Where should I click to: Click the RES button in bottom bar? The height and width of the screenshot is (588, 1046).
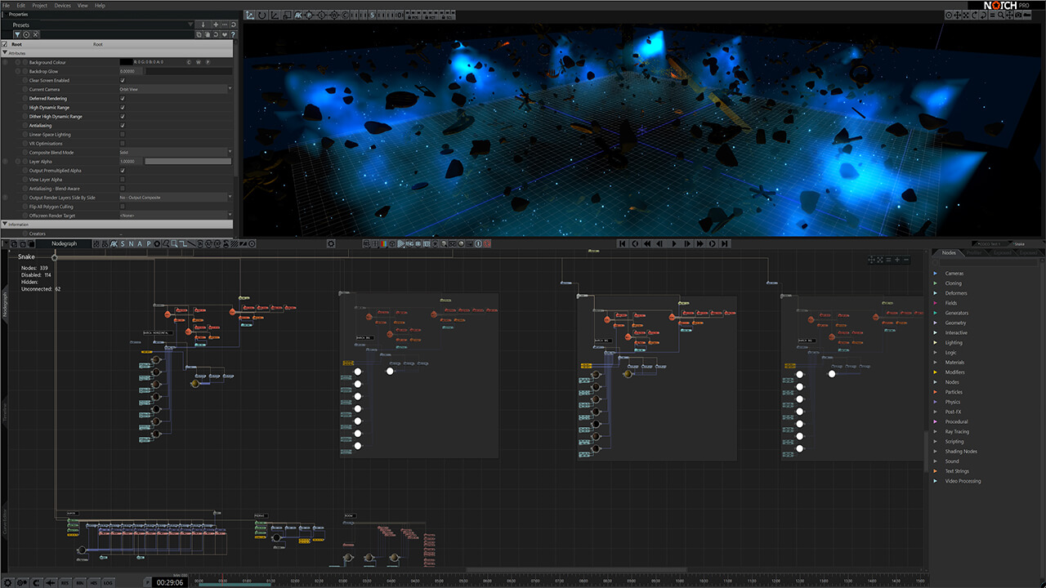[65, 582]
